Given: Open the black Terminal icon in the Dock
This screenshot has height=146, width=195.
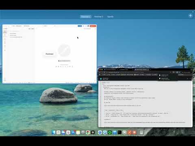Looking at the screenshot, I should [x=119, y=132].
